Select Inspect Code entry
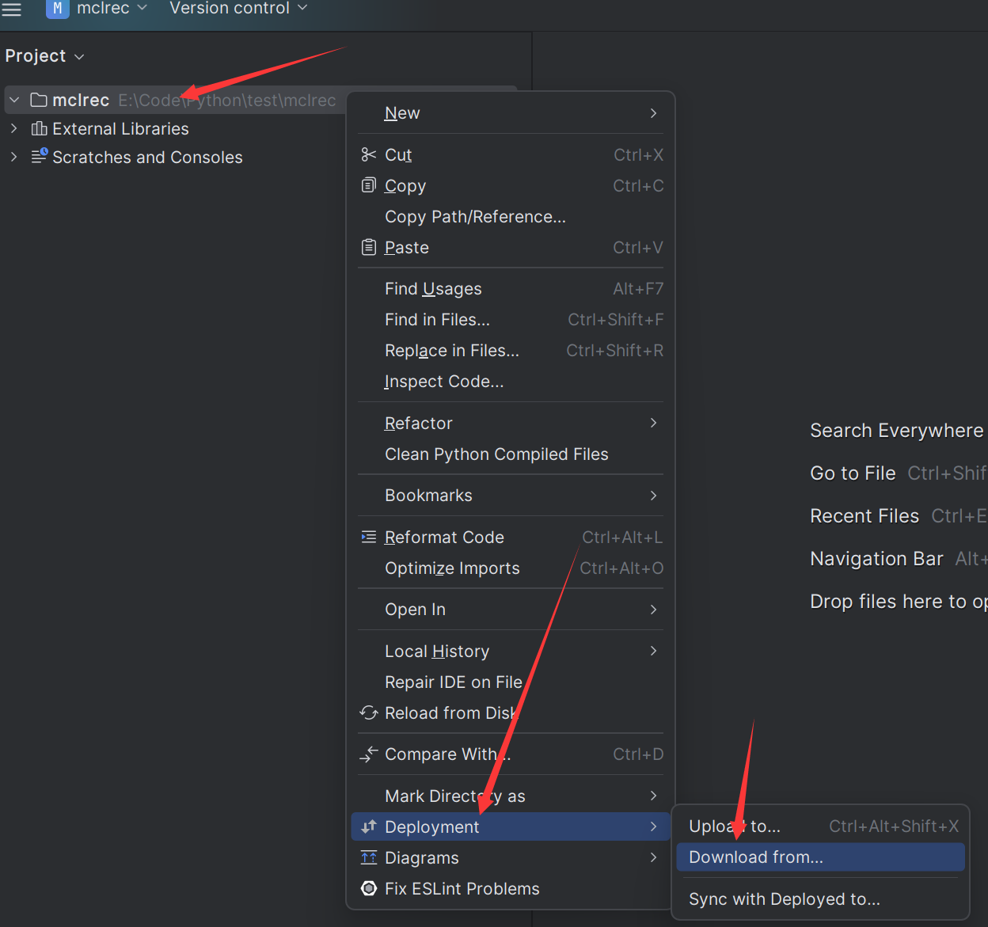Image resolution: width=988 pixels, height=927 pixels. [511, 382]
